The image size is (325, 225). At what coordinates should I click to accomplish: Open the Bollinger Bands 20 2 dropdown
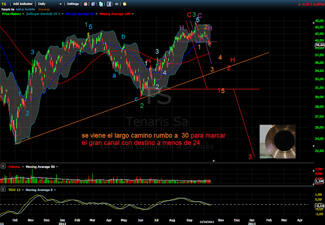62,14
